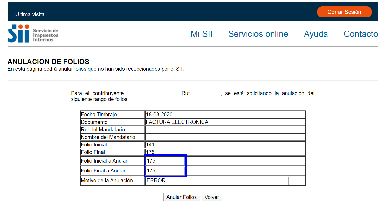Open the Servicios online menu
Image resolution: width=387 pixels, height=215 pixels.
point(258,34)
